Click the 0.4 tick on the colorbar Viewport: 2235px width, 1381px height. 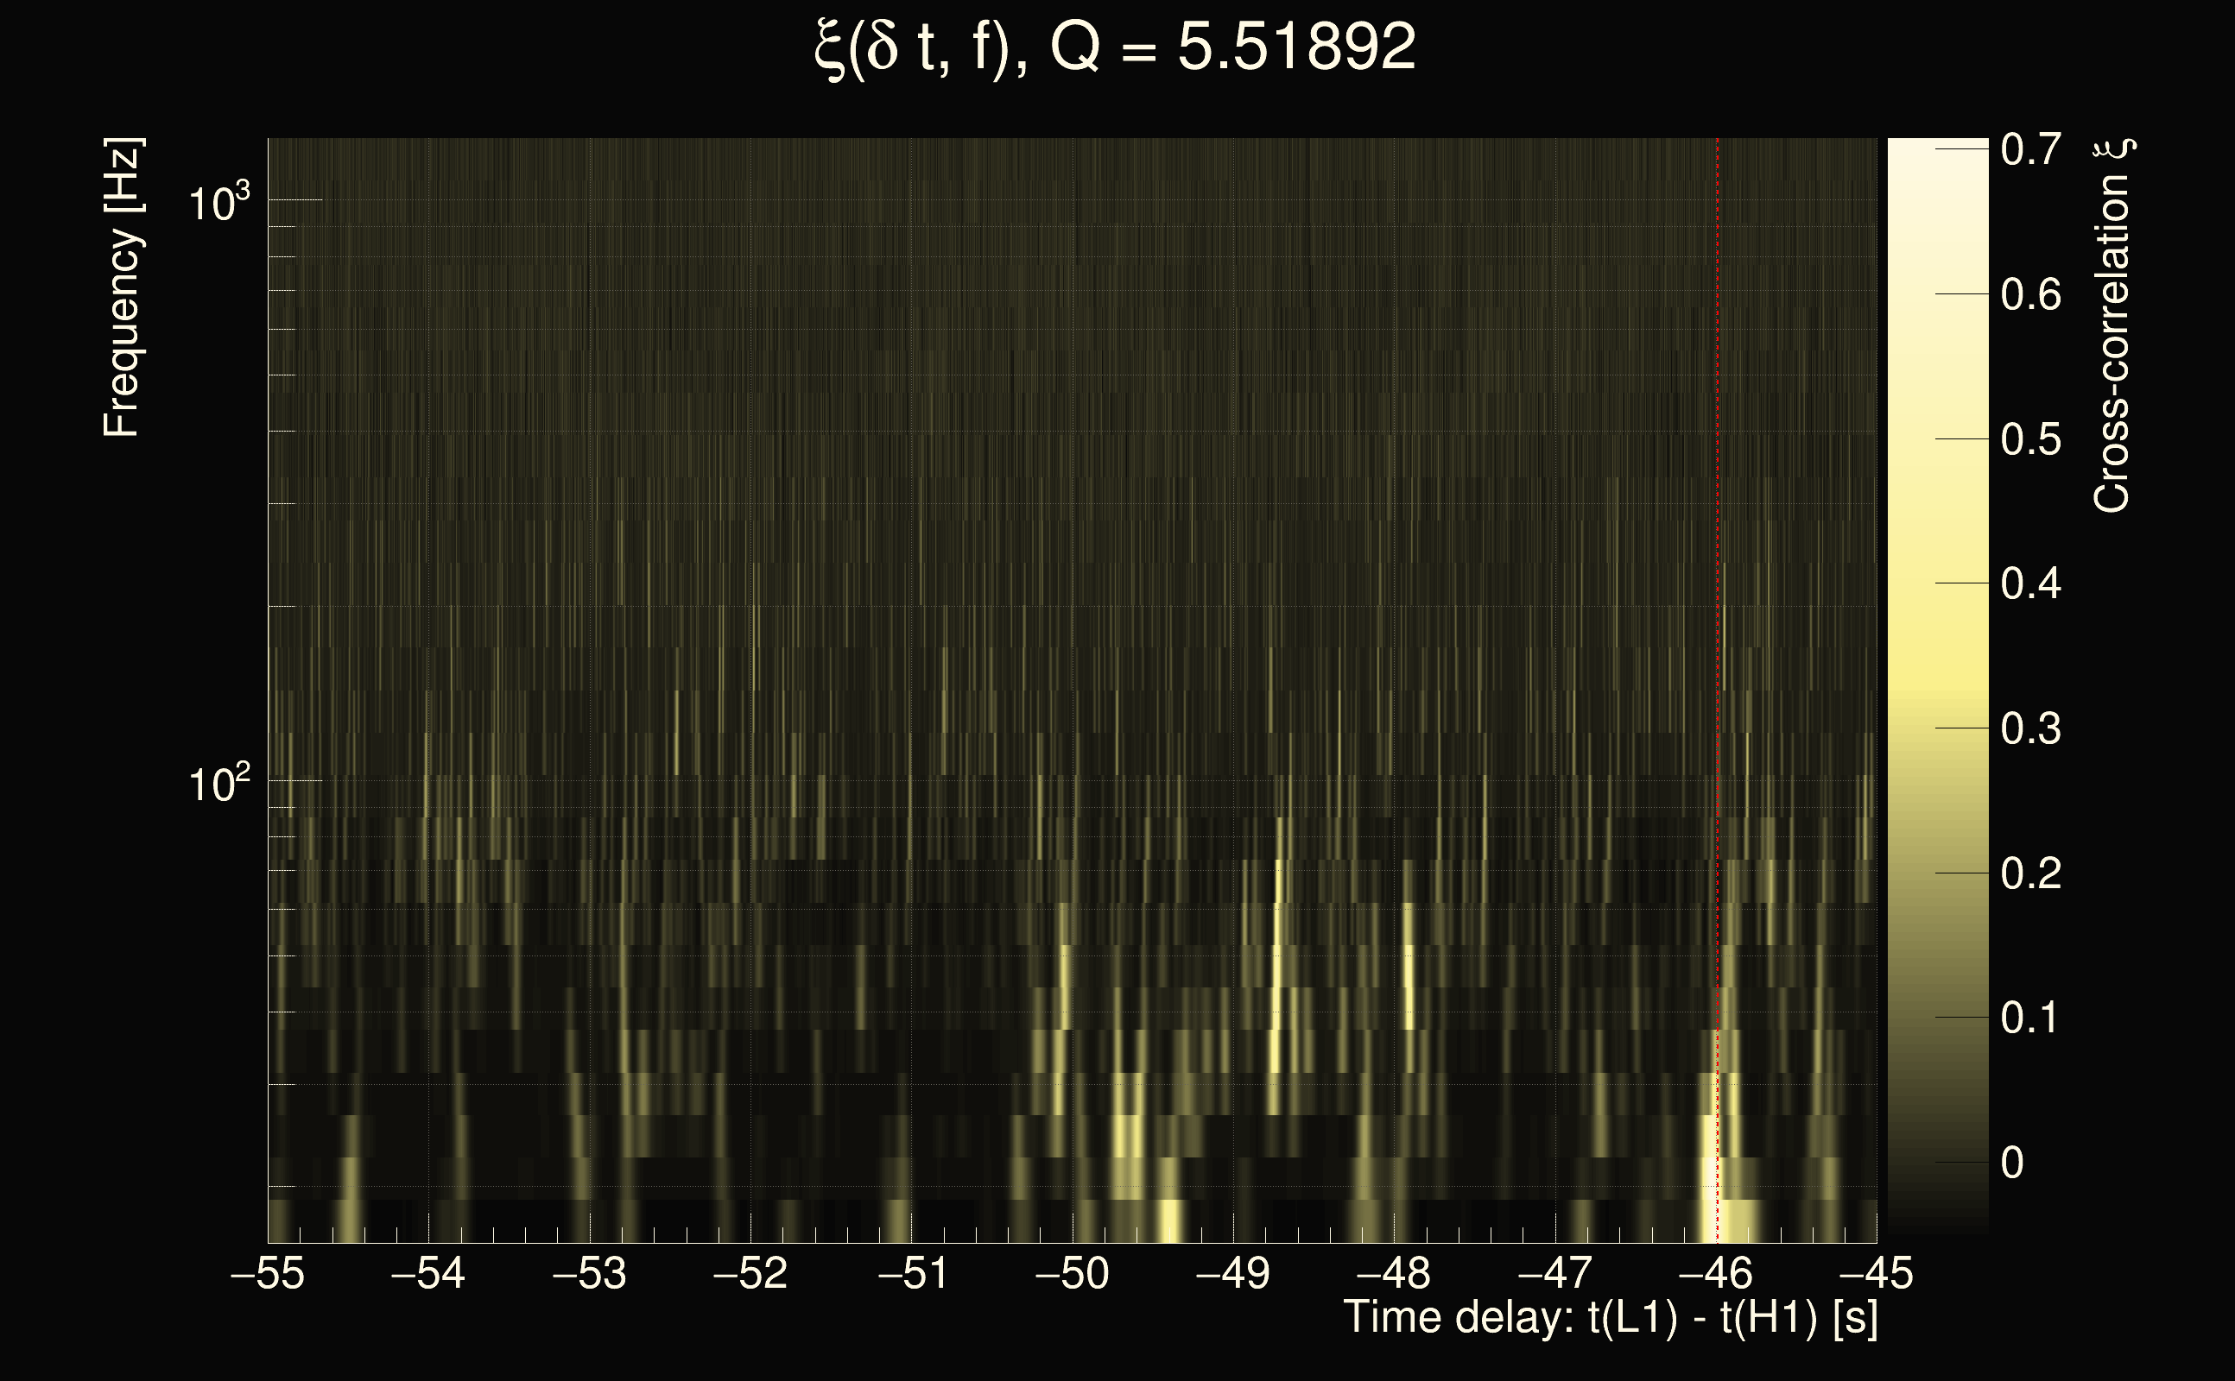(x=2030, y=583)
